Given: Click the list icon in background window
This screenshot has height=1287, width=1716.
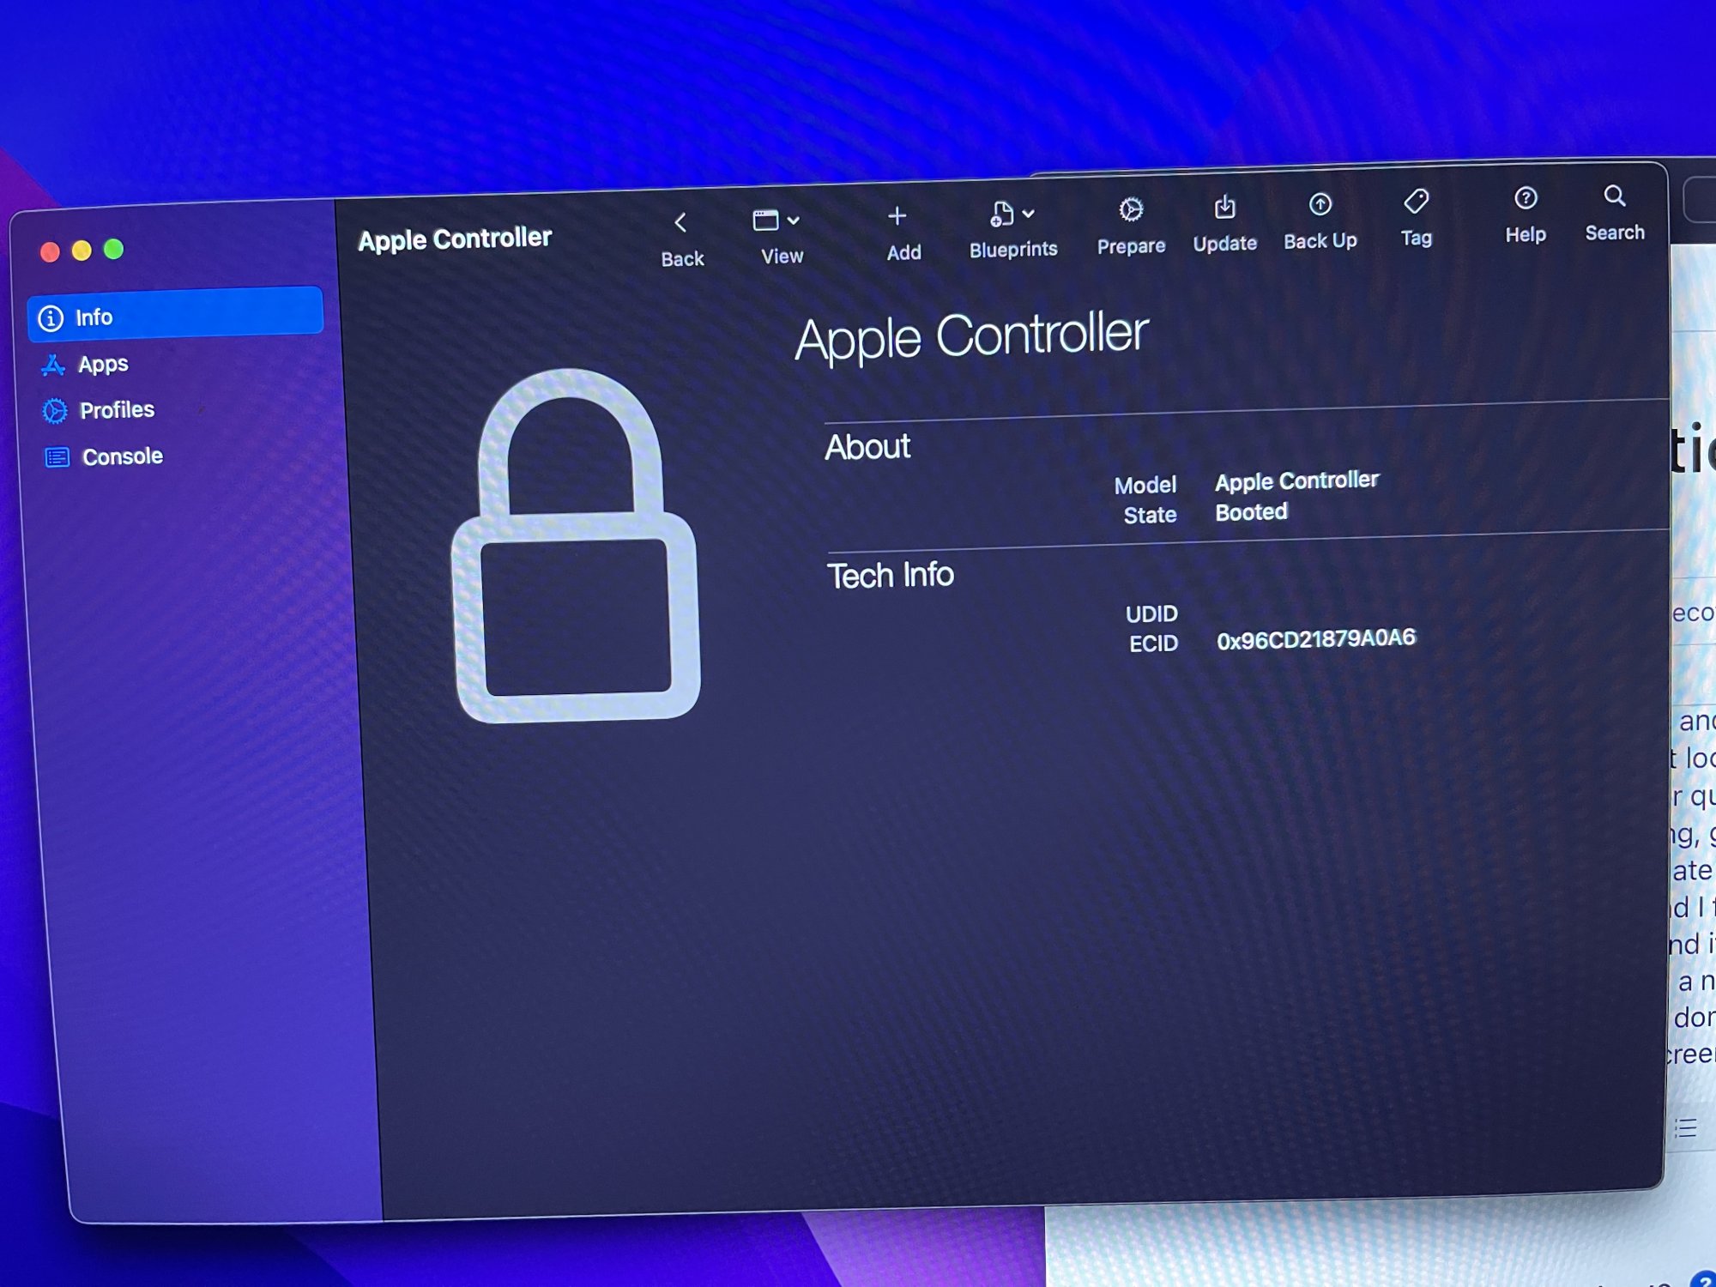Looking at the screenshot, I should click(x=1686, y=1127).
